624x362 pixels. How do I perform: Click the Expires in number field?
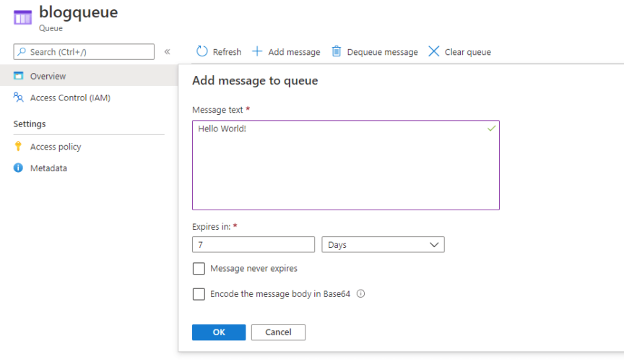[253, 245]
